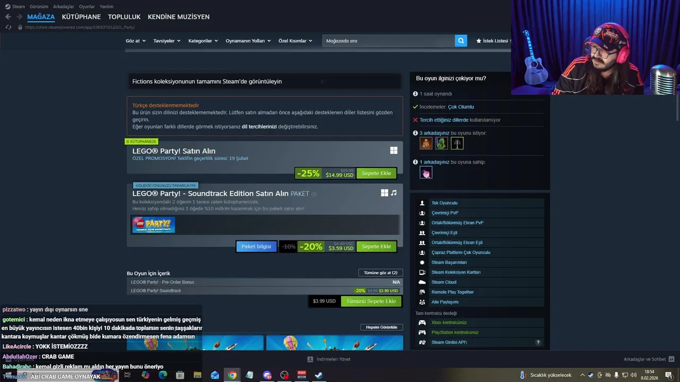Open LEGO Party Pre-Order Bonus row
This screenshot has height=382, width=680.
point(265,282)
